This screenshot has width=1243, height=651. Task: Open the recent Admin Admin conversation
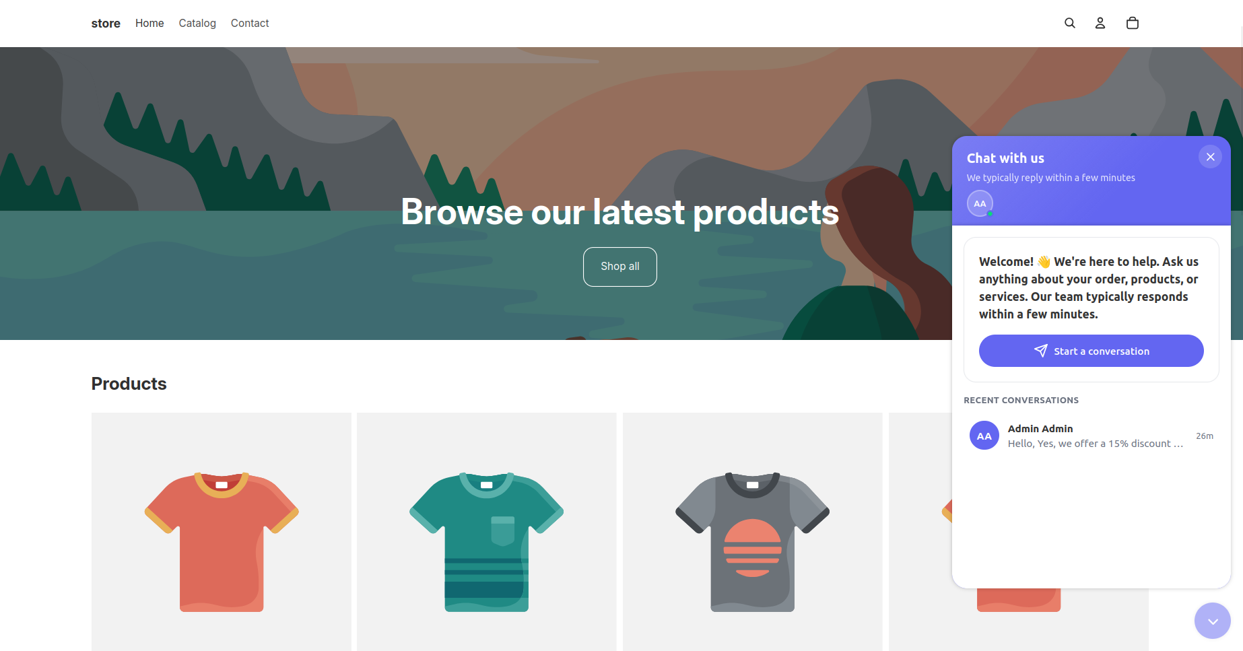pos(1095,436)
